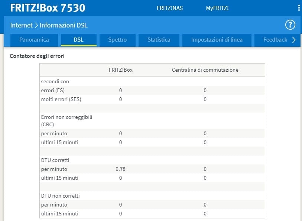Select the DTU corretti section label

pos(55,160)
